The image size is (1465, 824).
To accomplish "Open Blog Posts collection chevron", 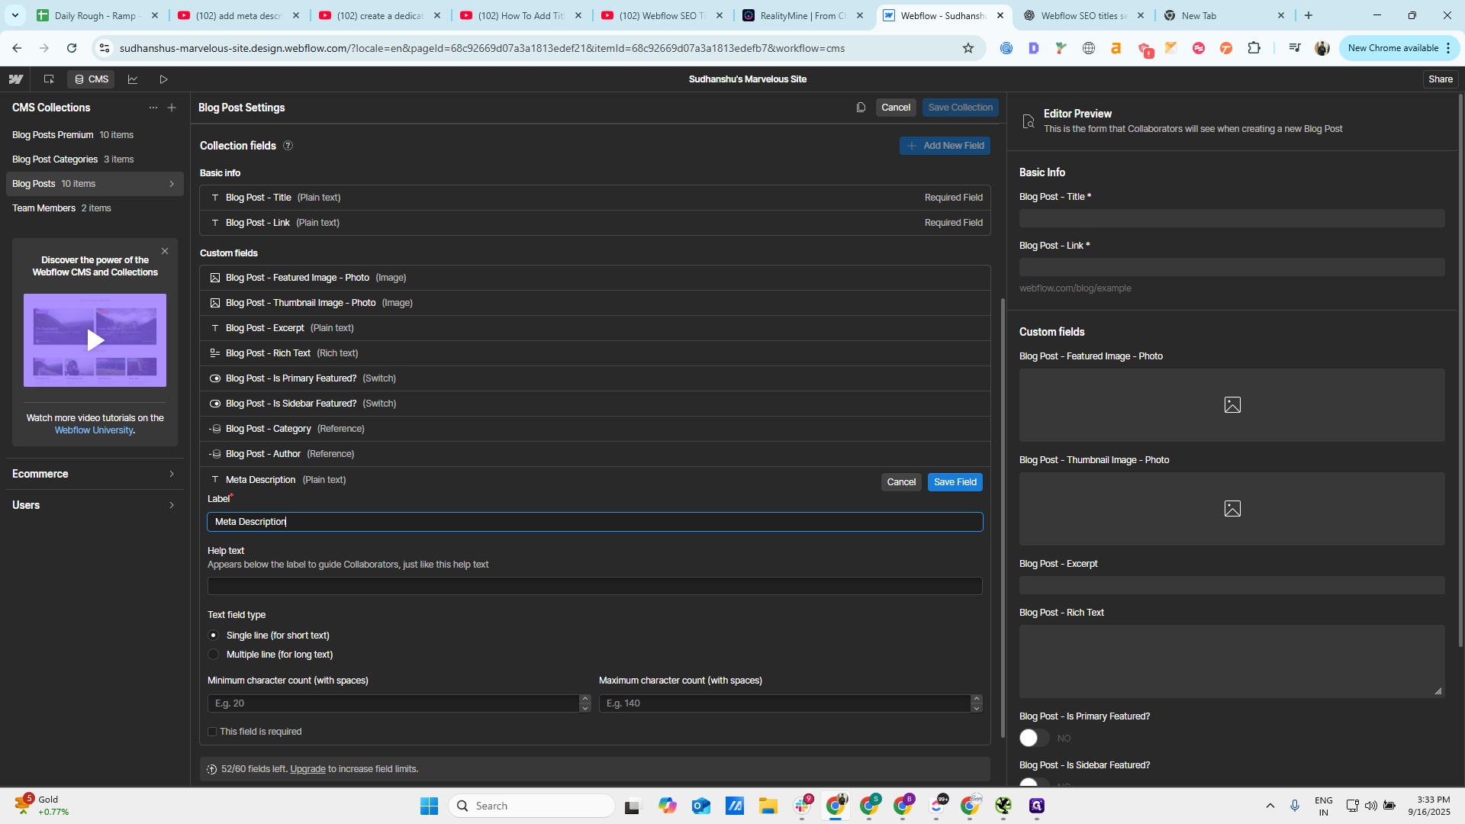I will (172, 184).
